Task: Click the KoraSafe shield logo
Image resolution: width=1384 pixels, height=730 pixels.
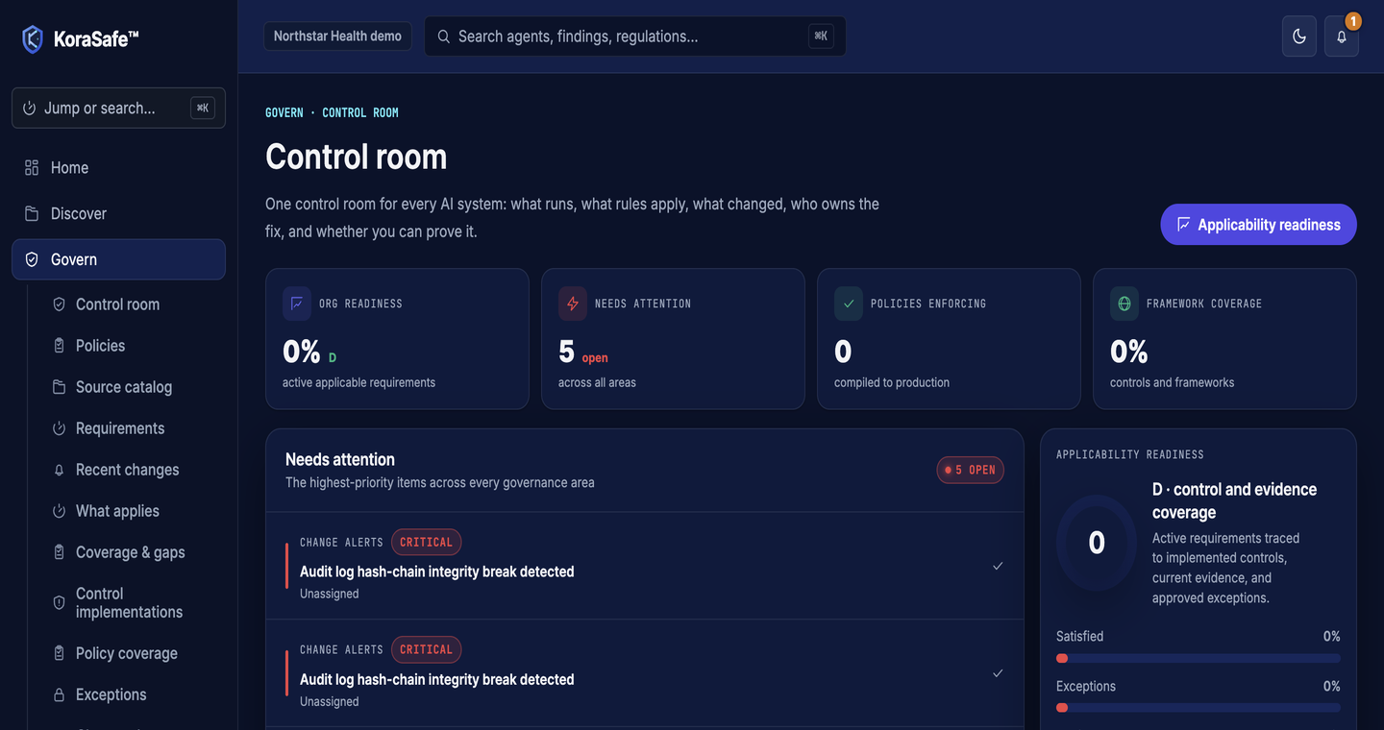Action: click(x=33, y=39)
